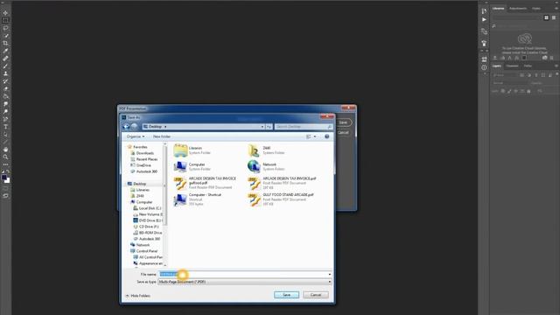This screenshot has height=315, width=560.
Task: Refresh the Desktop folder location
Action: pyautogui.click(x=269, y=126)
